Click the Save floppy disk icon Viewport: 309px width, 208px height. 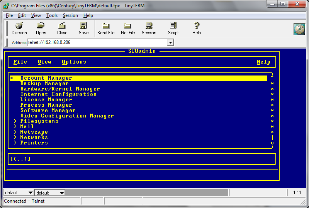83,25
